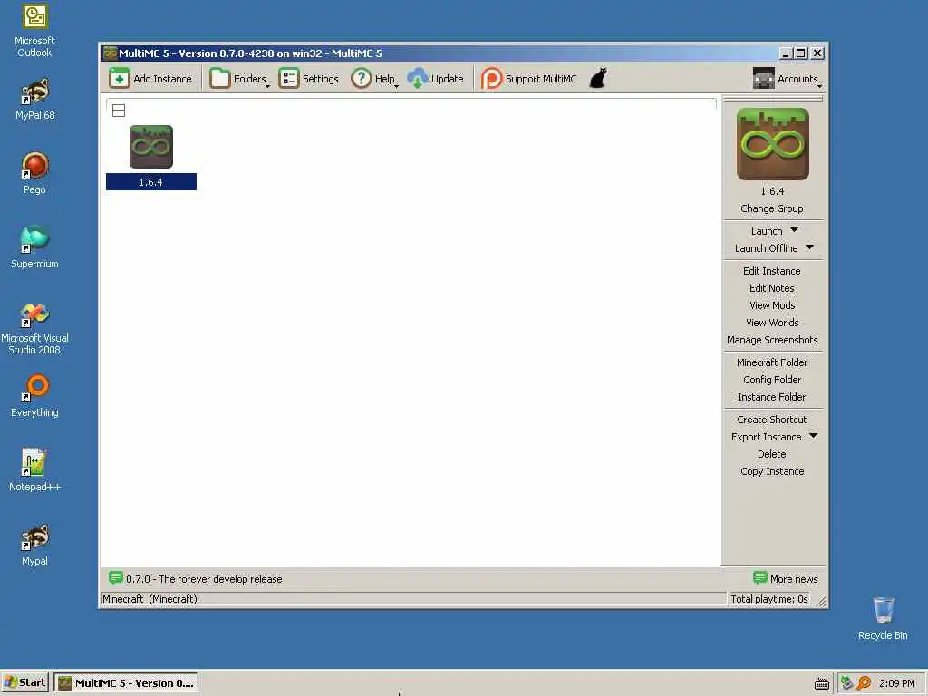Select the MyPal 68 desktop icon
Image resolution: width=928 pixels, height=696 pixels.
click(x=35, y=100)
